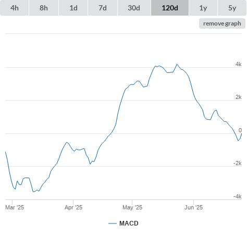The width and height of the screenshot is (247, 237).
Task: Click the Mar '25 axis label
Action: point(15,207)
